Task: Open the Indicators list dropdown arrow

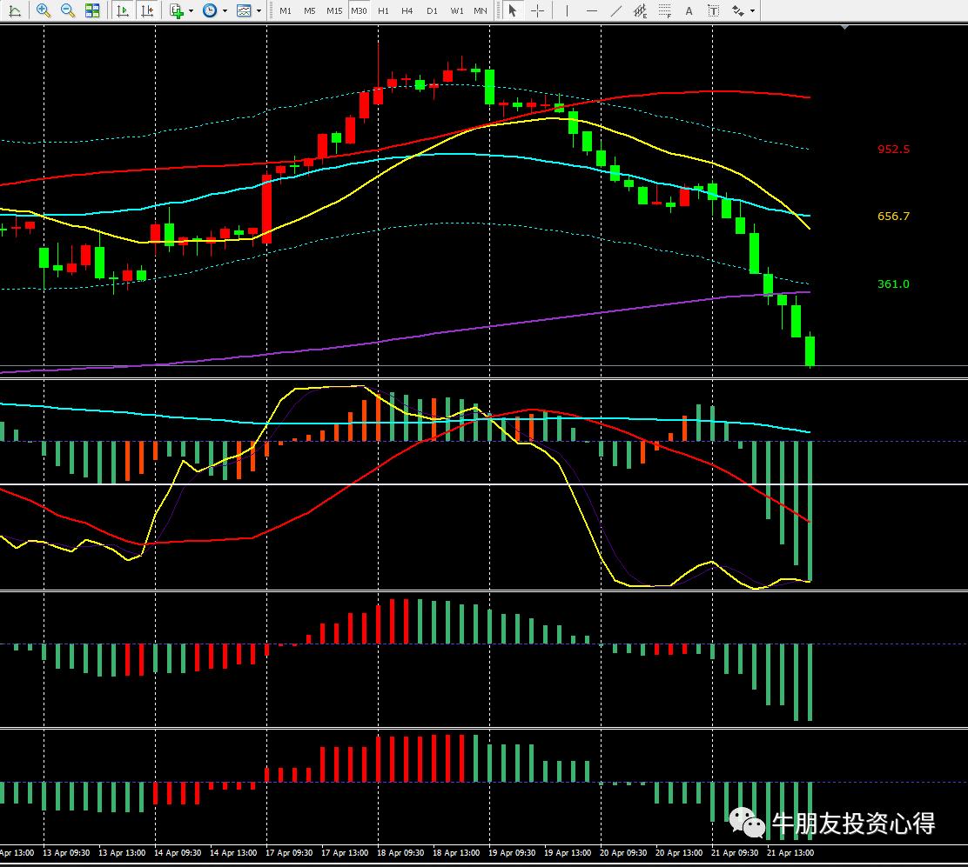Action: click(192, 11)
